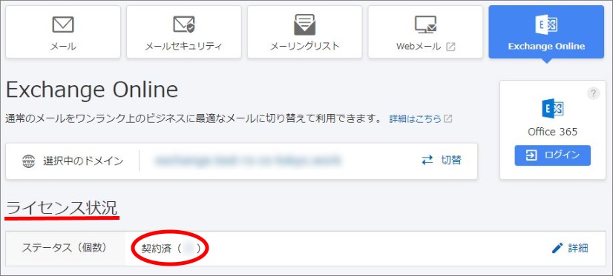The image size is (613, 276).
Task: Open the 詳細はこちら link
Action: pos(415,118)
